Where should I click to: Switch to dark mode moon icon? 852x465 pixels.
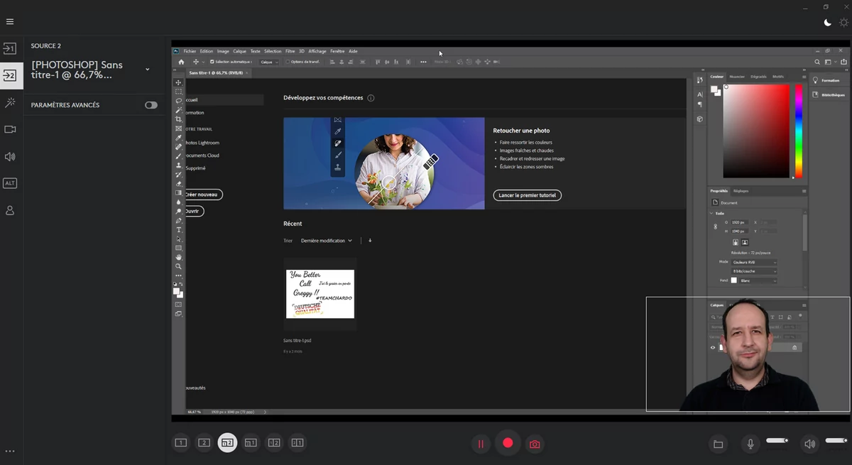point(827,23)
